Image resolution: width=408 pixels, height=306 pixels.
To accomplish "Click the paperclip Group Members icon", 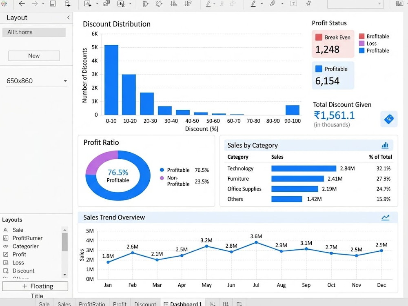I will tap(273, 3).
